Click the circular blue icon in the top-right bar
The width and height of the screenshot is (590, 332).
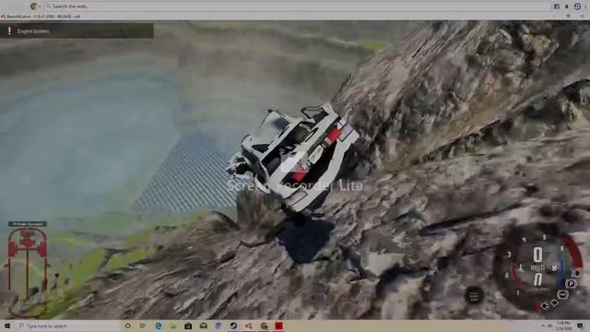pos(577,6)
